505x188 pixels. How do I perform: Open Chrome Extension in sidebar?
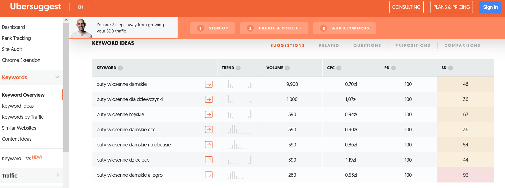(21, 60)
